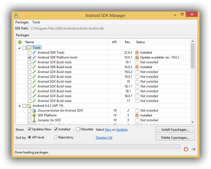This screenshot has width=211, height=169.
Task: Click Not installed icon for Samples for SDK
Action: (x=137, y=120)
